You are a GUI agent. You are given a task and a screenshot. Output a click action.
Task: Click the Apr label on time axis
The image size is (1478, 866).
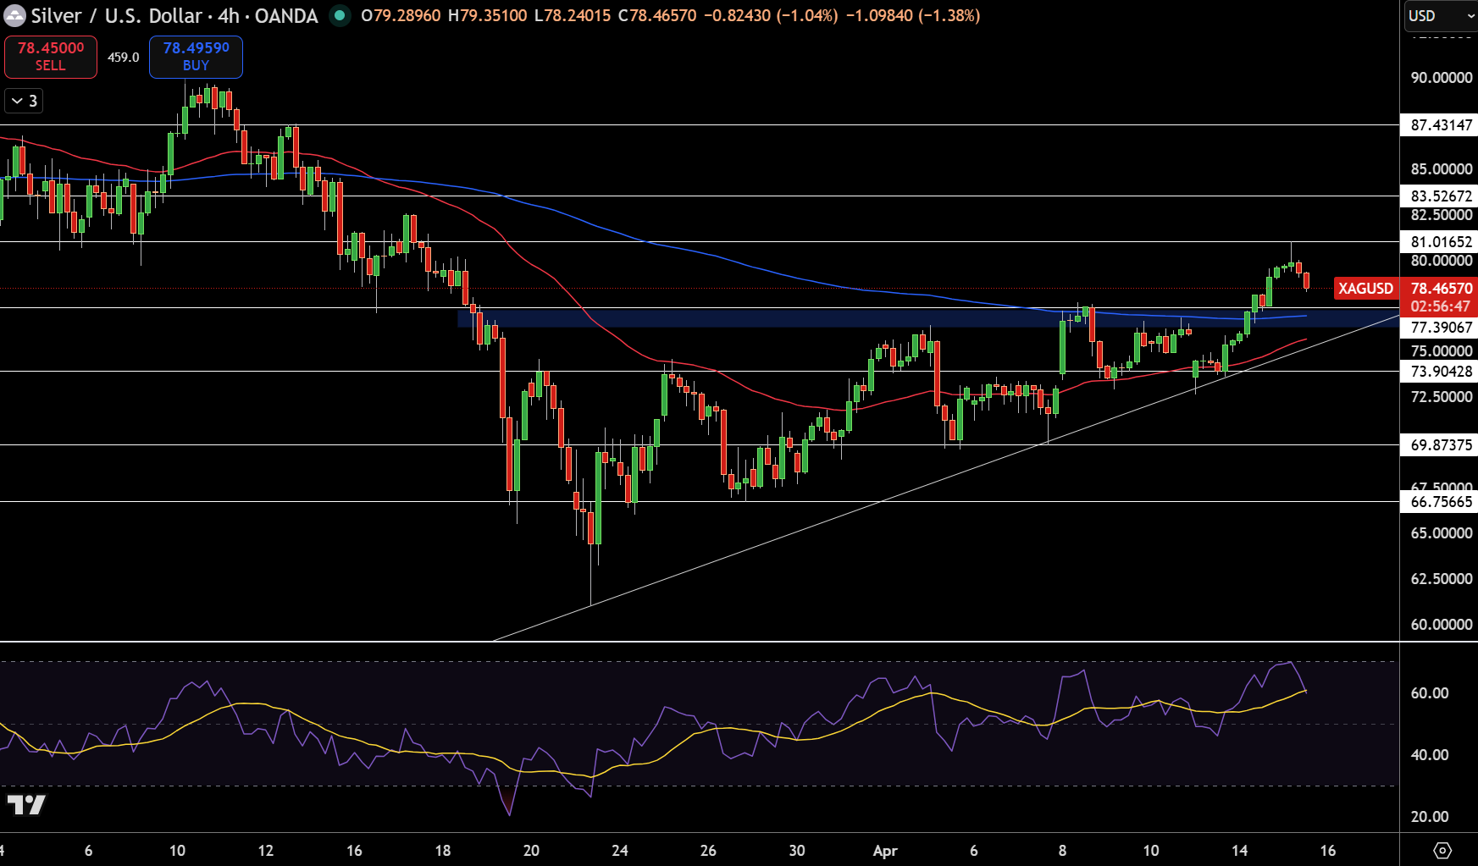pyautogui.click(x=885, y=851)
